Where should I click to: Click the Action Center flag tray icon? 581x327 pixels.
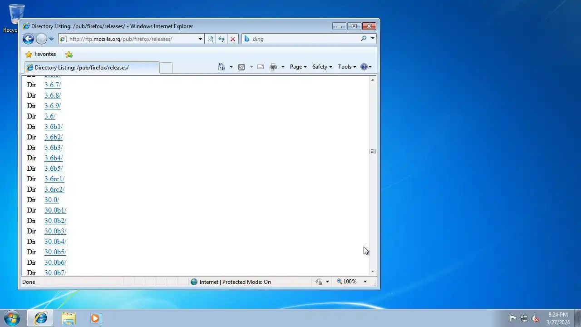click(513, 318)
